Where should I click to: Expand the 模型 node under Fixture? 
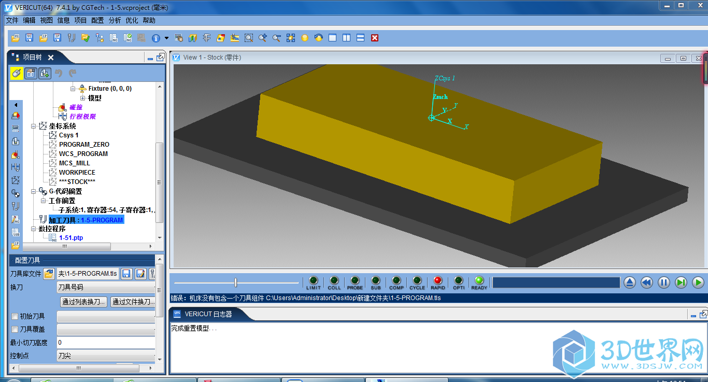[82, 98]
